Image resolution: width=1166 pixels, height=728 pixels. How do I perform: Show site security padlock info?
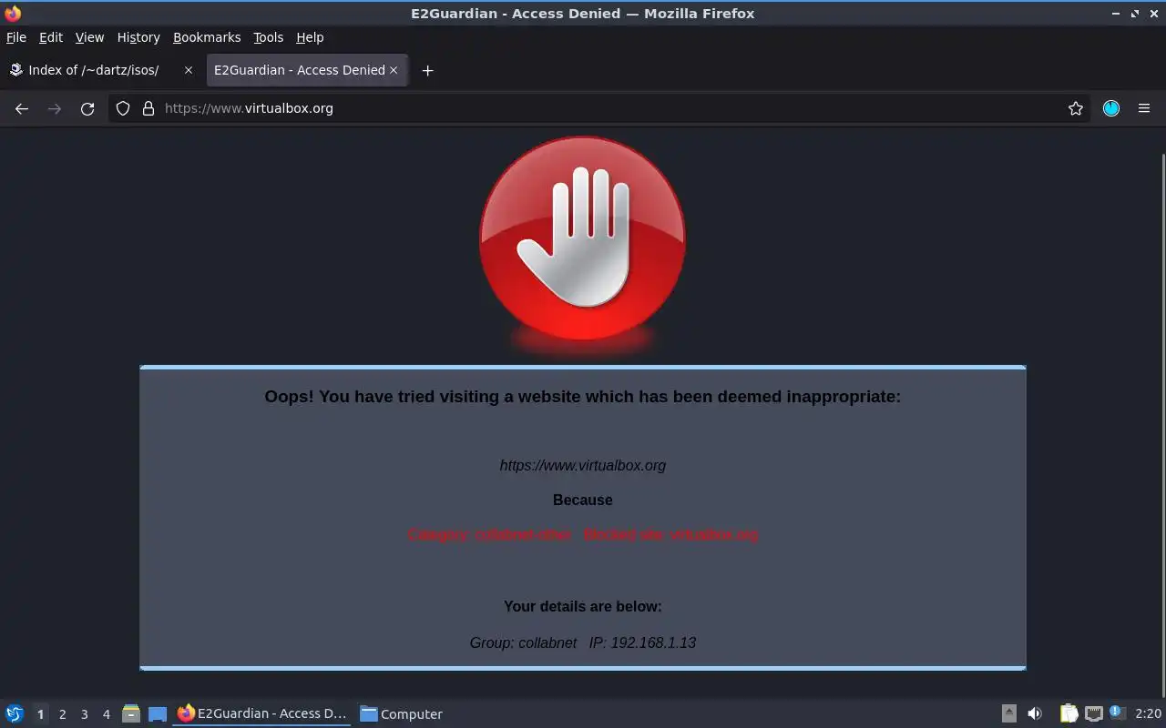[148, 108]
